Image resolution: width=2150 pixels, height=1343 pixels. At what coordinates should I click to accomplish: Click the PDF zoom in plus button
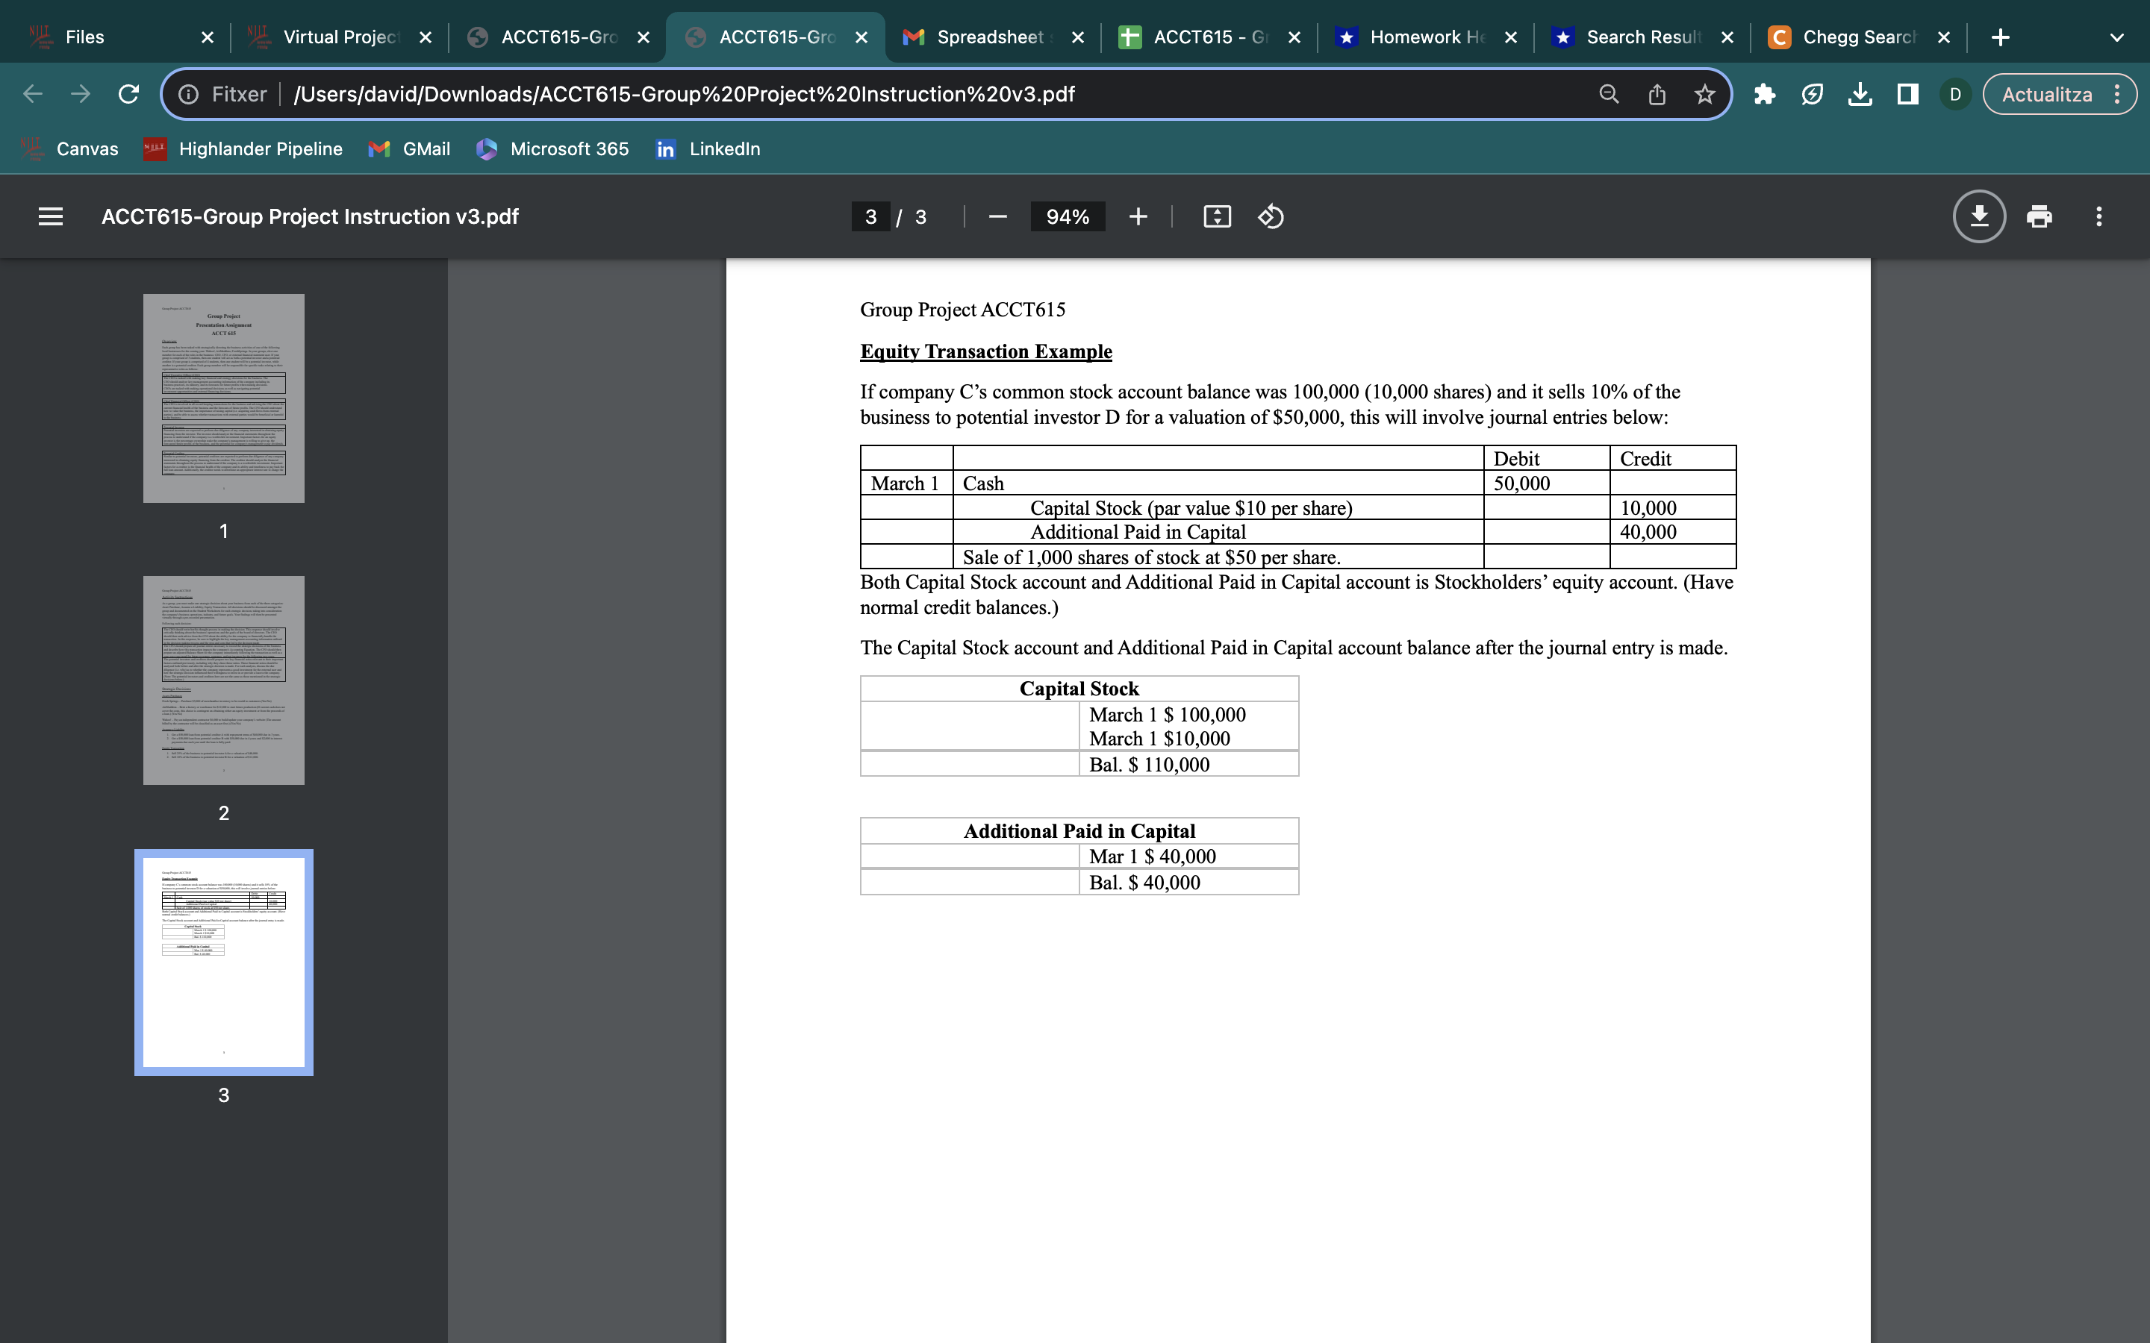pos(1138,216)
